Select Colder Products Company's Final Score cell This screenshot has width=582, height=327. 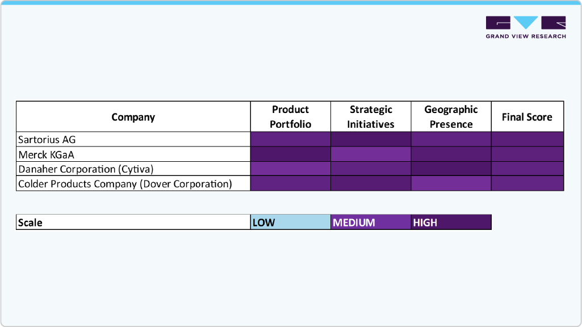click(527, 183)
